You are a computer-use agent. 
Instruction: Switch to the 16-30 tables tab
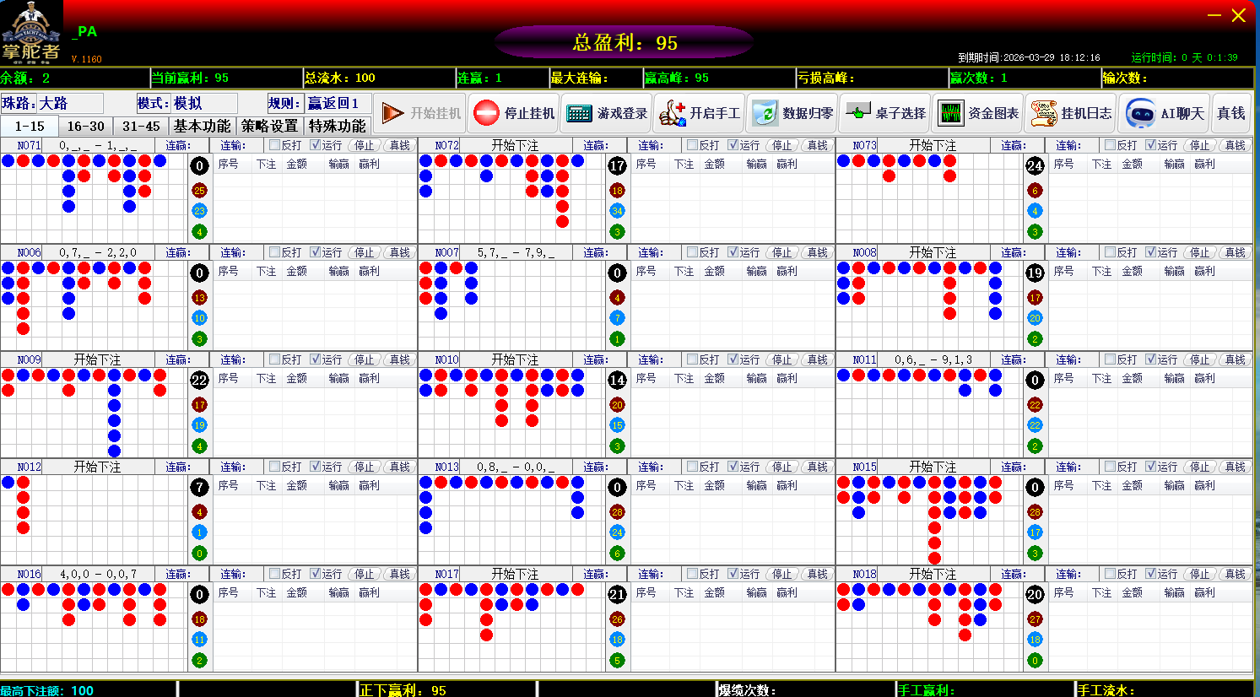click(85, 126)
